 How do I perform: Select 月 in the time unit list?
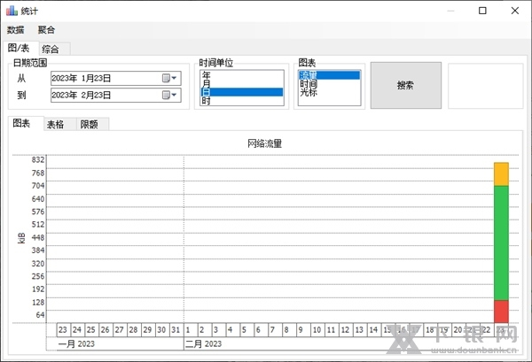[242, 83]
